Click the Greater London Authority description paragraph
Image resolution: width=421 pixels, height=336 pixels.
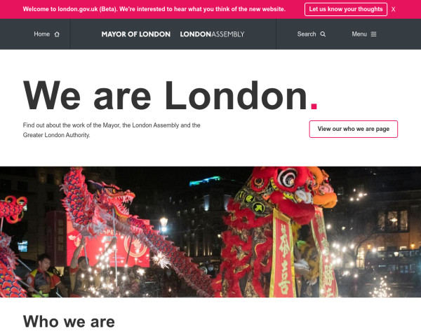pos(112,130)
